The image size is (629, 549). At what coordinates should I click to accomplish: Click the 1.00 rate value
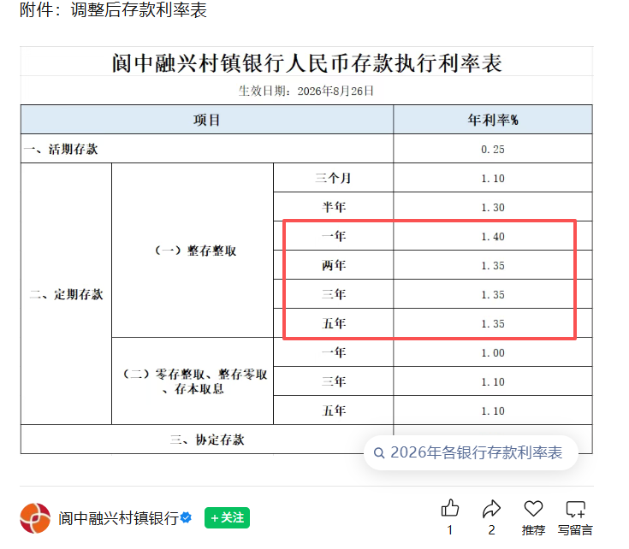(x=493, y=352)
